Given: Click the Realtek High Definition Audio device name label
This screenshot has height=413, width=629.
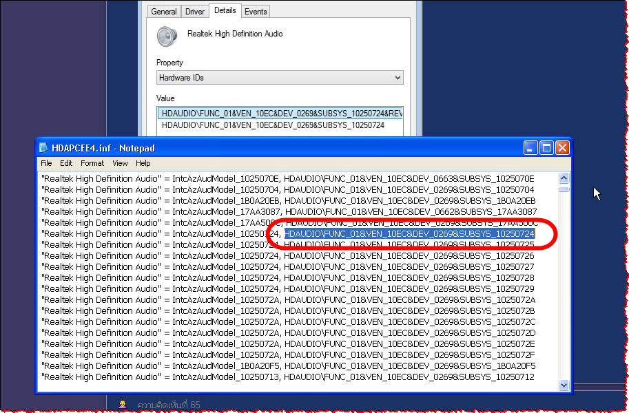Looking at the screenshot, I should click(x=235, y=34).
